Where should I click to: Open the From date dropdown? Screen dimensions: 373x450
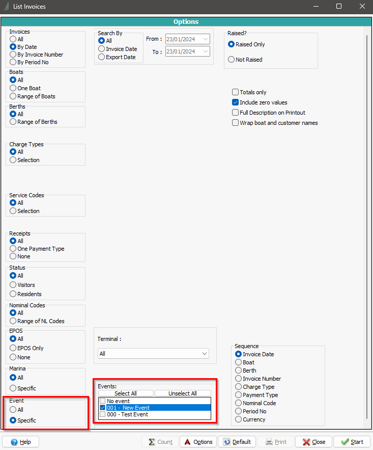[205, 39]
